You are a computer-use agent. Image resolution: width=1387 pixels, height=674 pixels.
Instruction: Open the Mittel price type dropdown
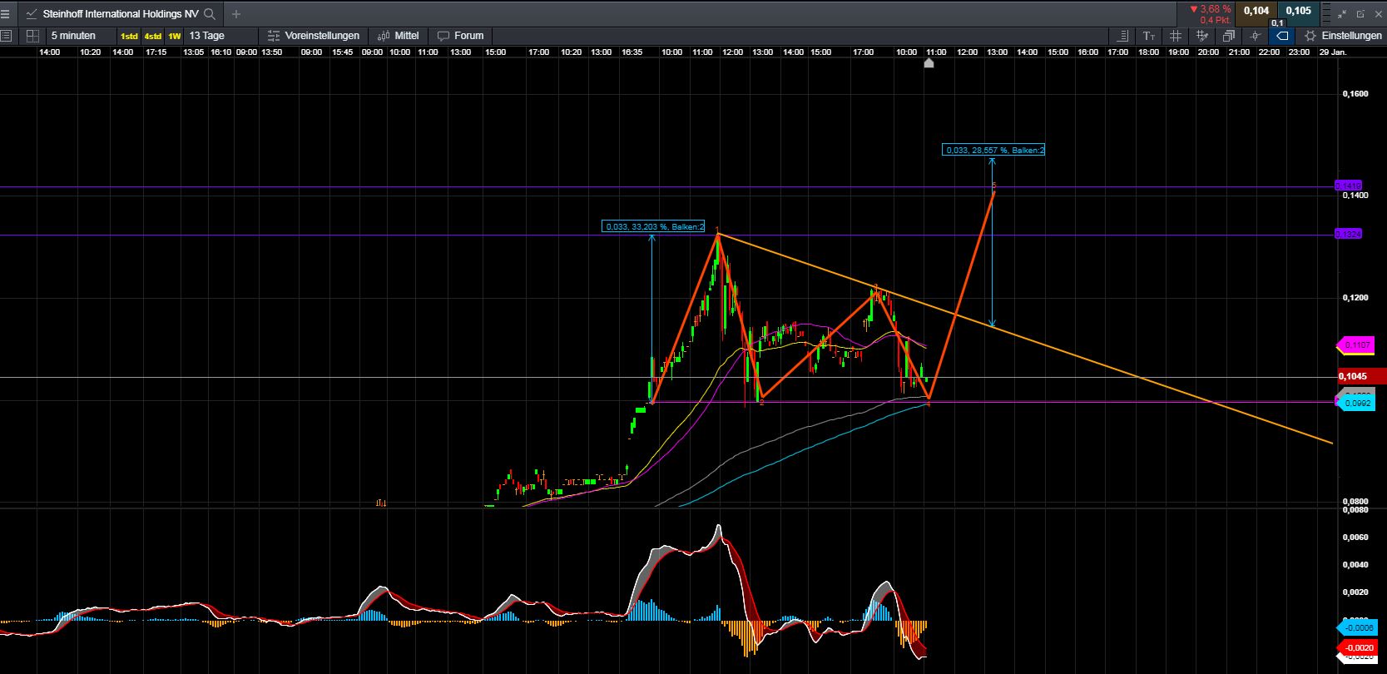[399, 36]
